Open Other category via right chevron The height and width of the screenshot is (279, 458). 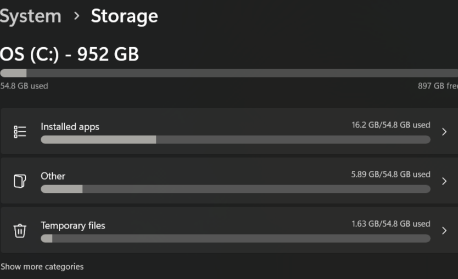pos(444,181)
